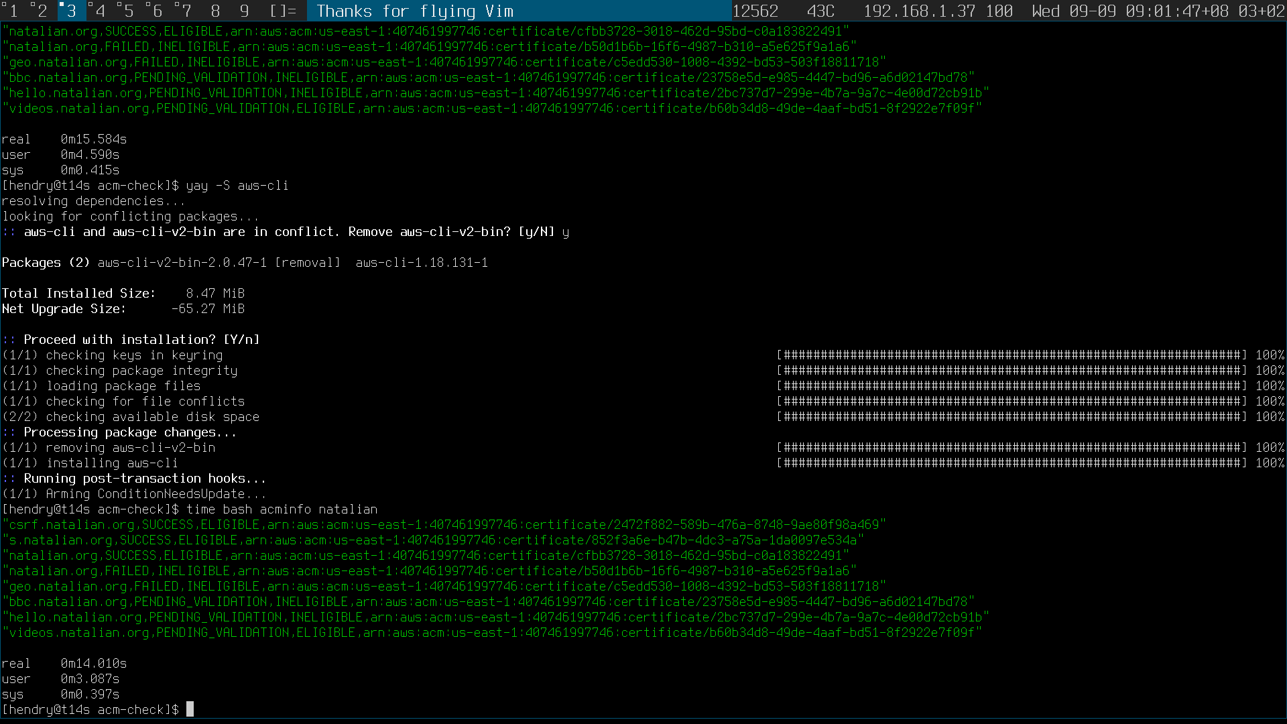1287x724 pixels.
Task: Click the 'yay -S aws-cli' command line
Action: [x=237, y=186]
